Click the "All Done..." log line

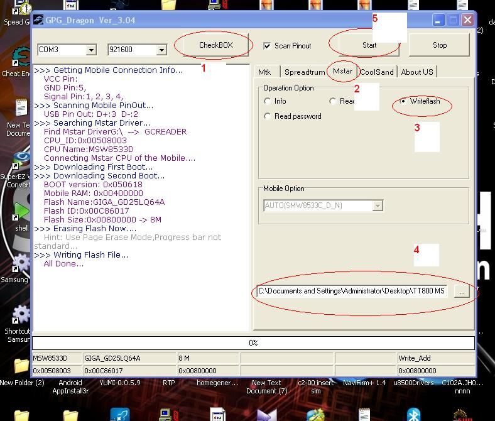tap(63, 264)
